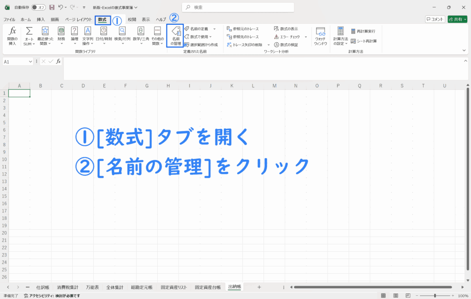Click the 共有 (Share) button
The image size is (471, 299).
(x=457, y=19)
